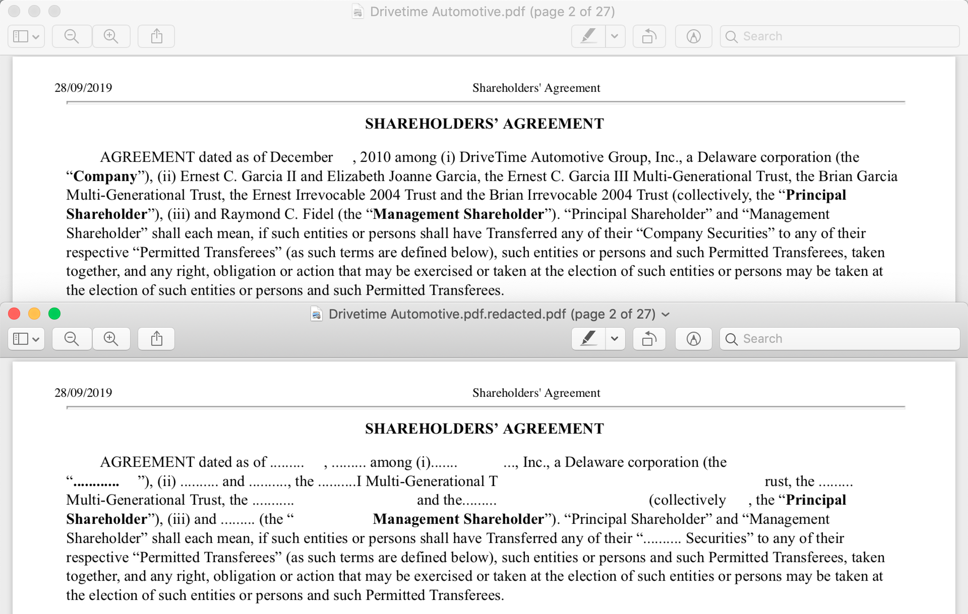
Task: Click Share icon in top PDF window
Action: coord(156,36)
